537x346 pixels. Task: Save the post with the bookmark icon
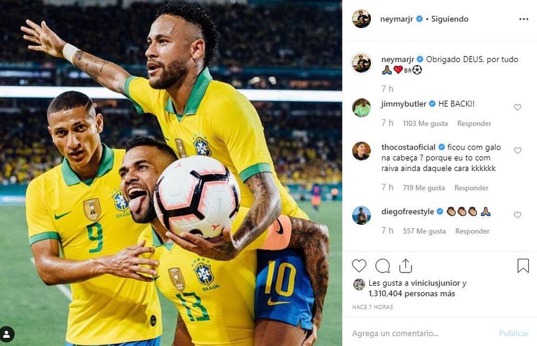coord(523,265)
